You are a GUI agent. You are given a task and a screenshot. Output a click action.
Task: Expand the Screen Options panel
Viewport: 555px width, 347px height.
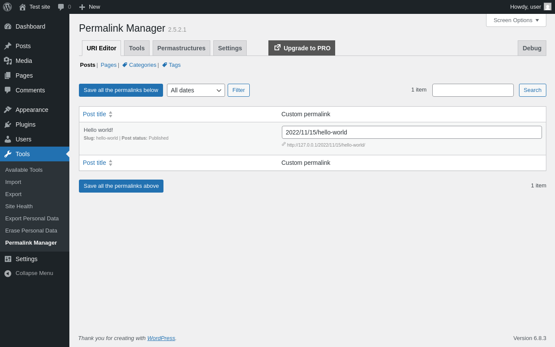[516, 20]
